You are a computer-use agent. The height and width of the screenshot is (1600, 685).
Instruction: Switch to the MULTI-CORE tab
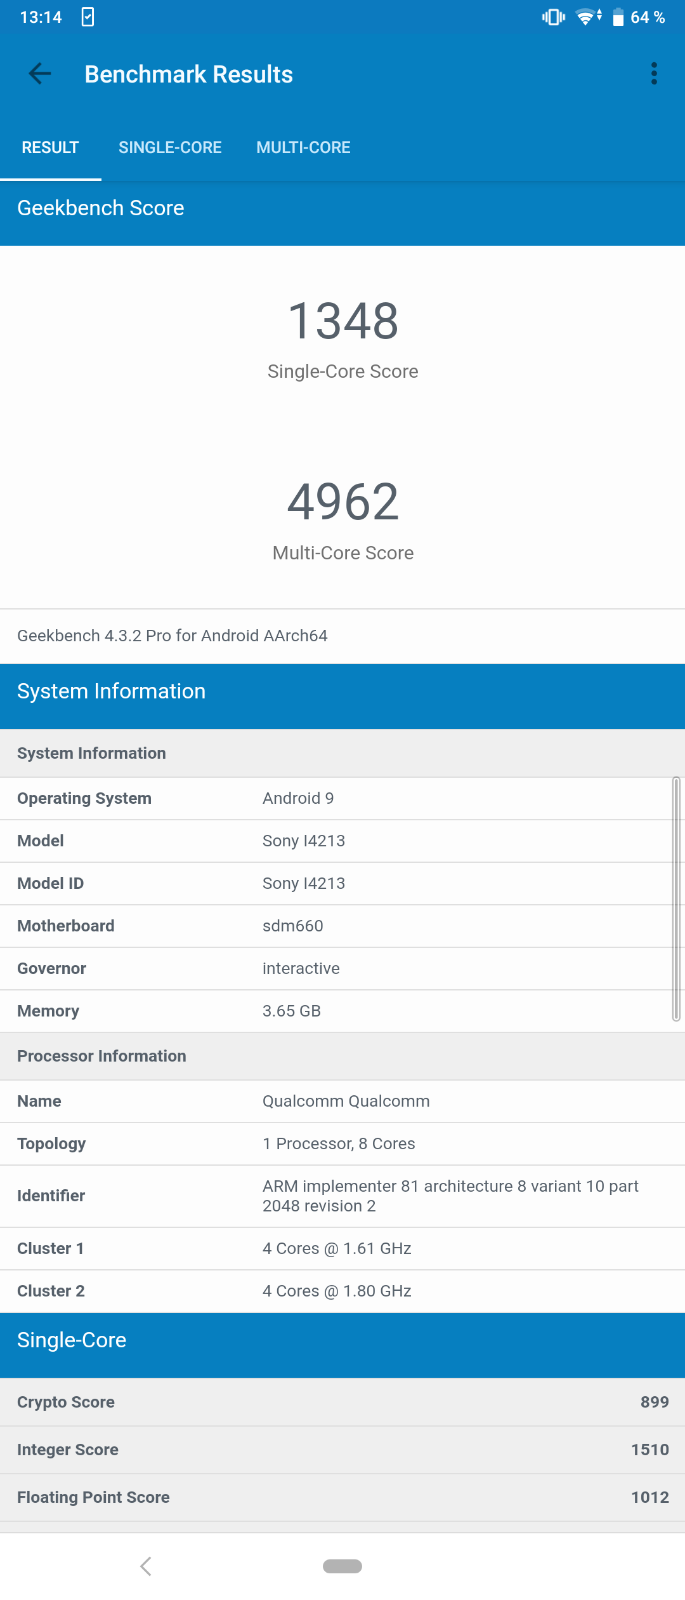[303, 147]
